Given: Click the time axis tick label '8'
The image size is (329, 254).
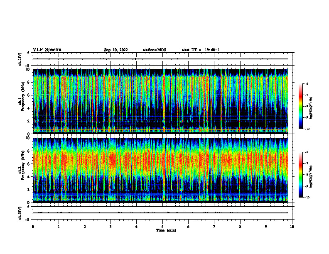Looking at the screenshot, I should [x=240, y=227].
